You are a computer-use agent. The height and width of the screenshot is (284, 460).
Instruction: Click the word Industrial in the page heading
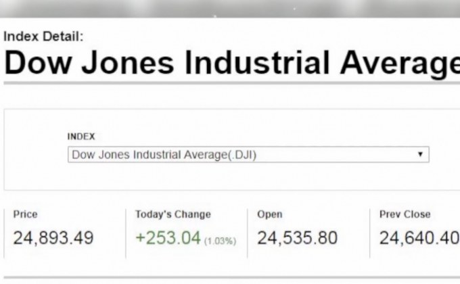256,63
